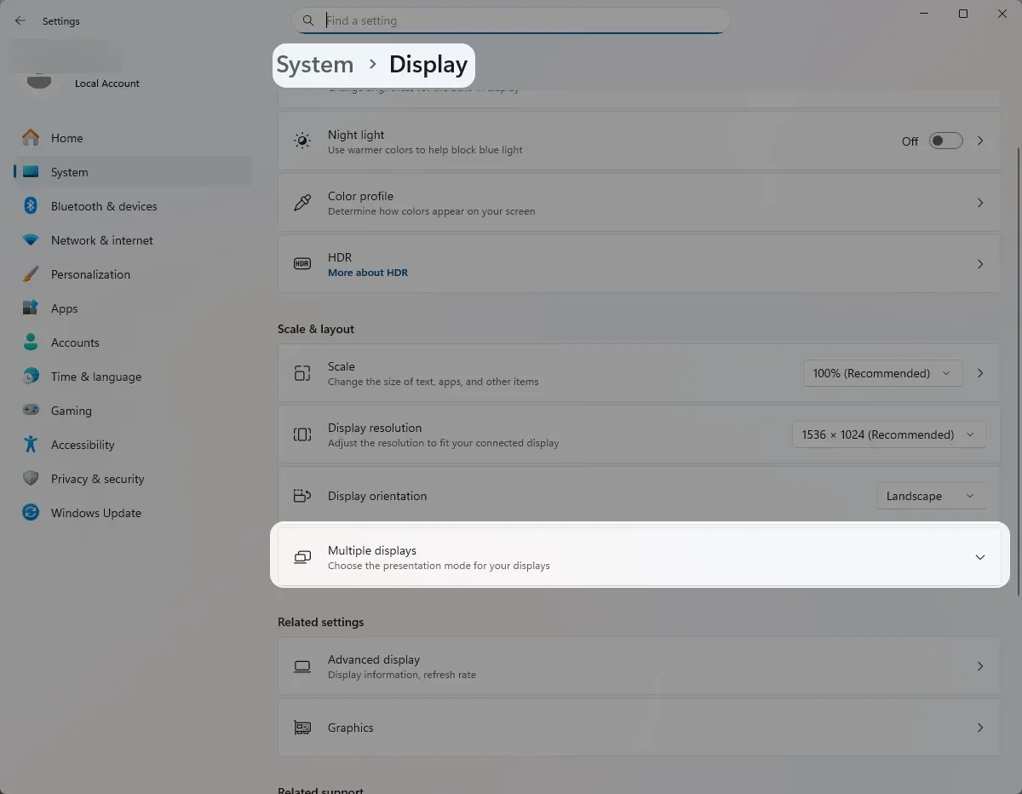The image size is (1022, 794).
Task: Open Accounts settings category
Action: click(133, 342)
